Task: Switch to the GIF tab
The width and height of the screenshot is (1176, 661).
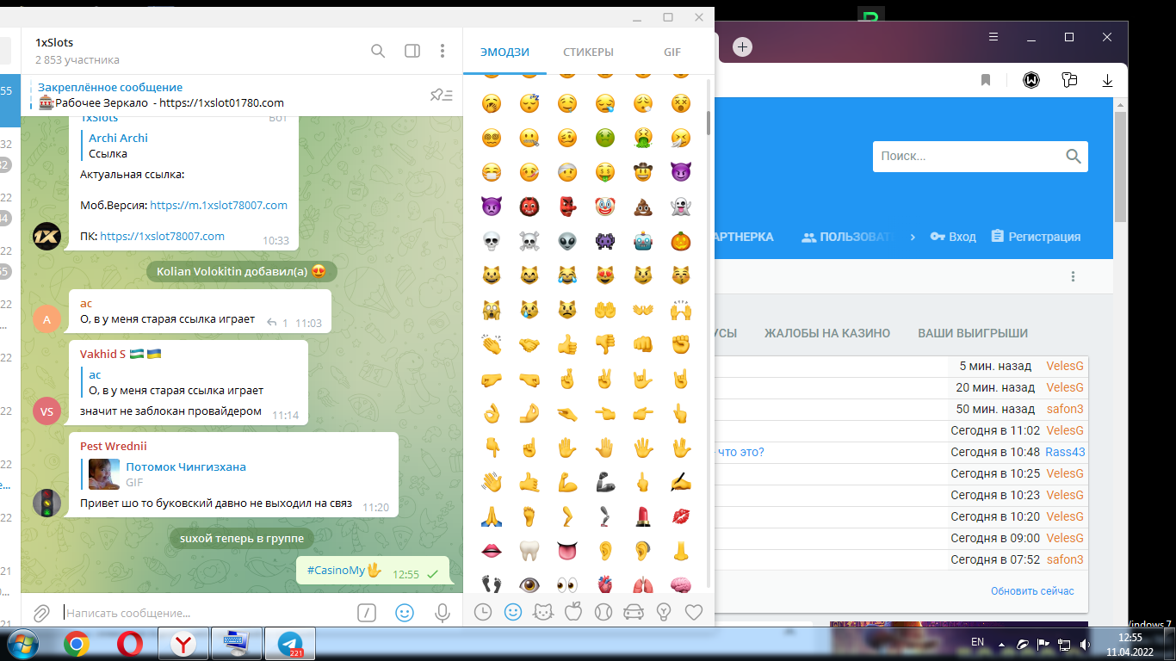Action: (x=672, y=52)
